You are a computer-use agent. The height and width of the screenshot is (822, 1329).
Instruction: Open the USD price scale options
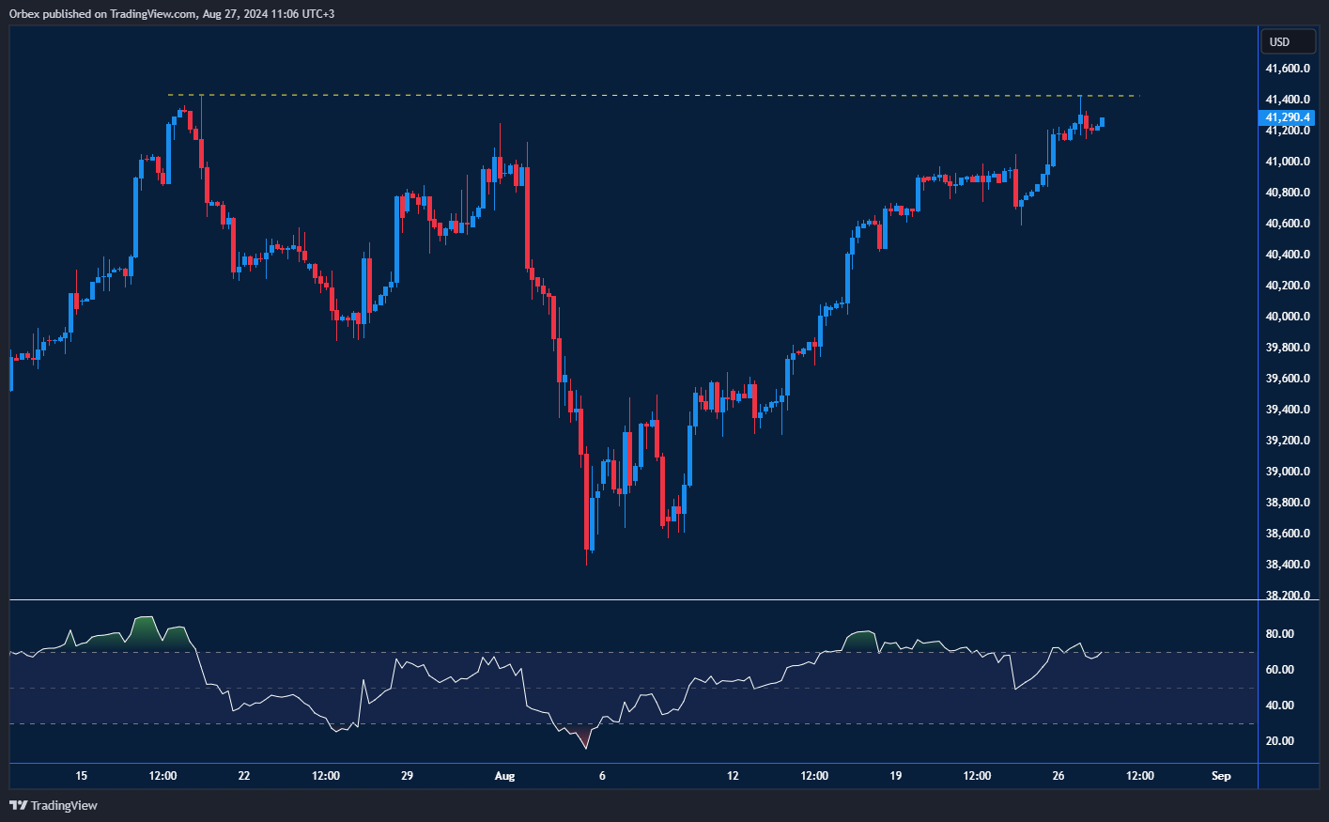pos(1287,41)
